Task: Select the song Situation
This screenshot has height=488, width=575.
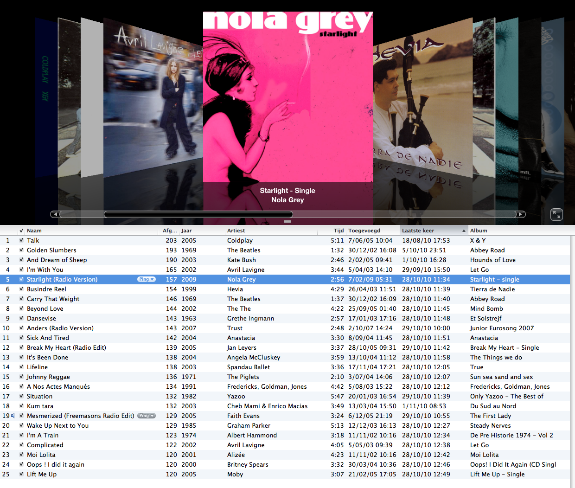Action: (x=39, y=396)
